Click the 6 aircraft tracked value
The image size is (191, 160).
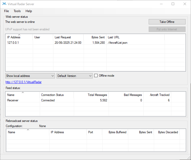(169, 100)
